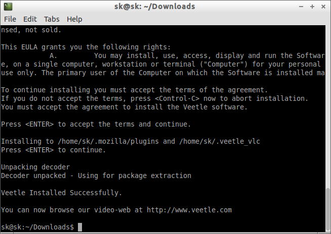This screenshot has height=234, width=331.
Task: Click the window title sk@sk: ~/Downloads
Action: (x=155, y=7)
